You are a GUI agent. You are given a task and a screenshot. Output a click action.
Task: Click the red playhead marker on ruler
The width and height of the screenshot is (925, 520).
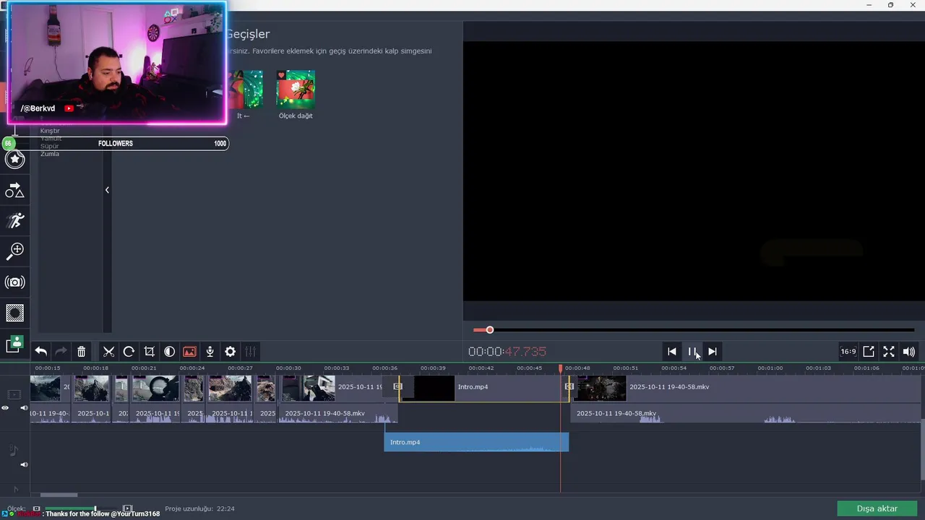[560, 369]
